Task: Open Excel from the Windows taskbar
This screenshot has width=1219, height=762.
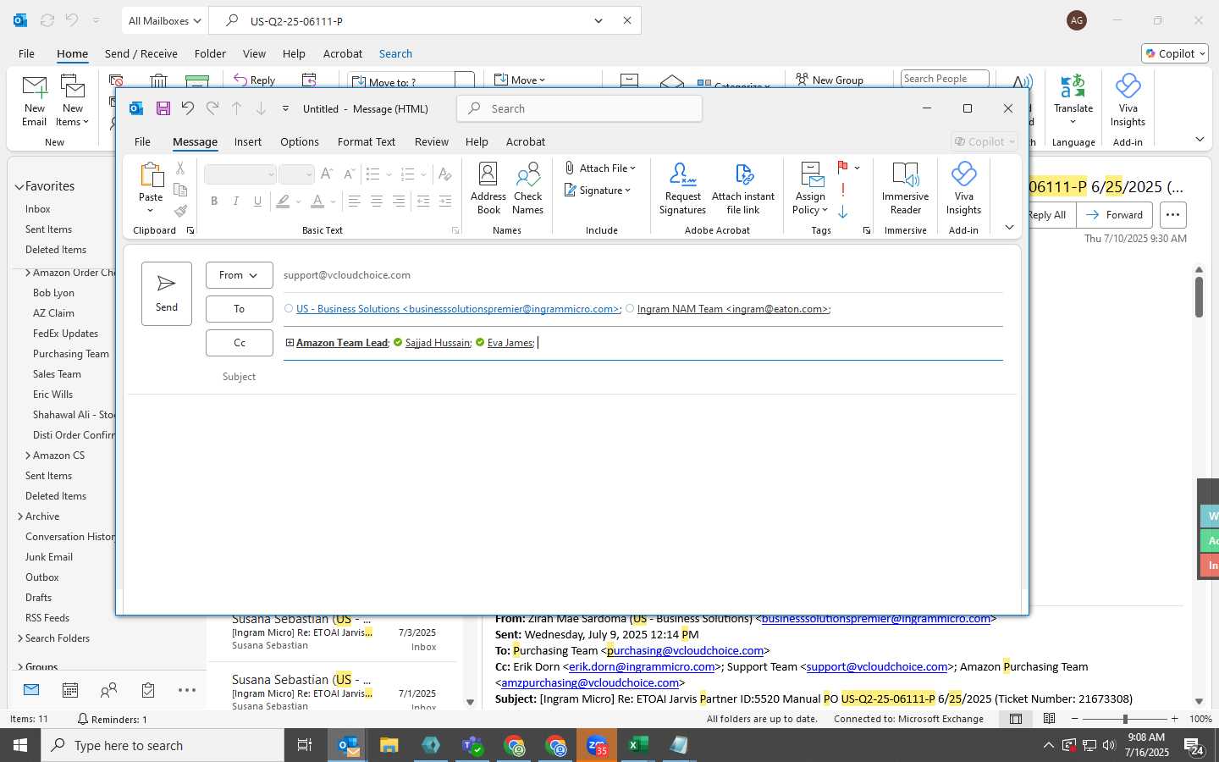Action: coord(637,745)
